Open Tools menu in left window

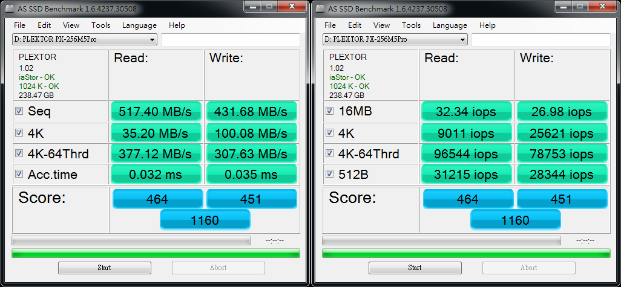(100, 25)
